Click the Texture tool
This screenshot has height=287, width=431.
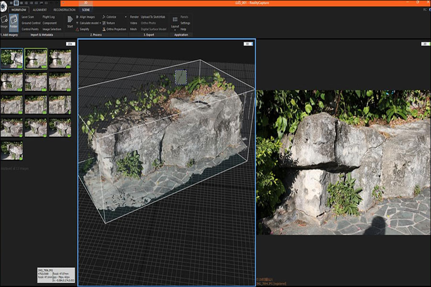pos(110,22)
